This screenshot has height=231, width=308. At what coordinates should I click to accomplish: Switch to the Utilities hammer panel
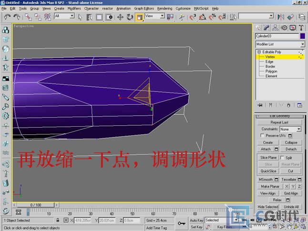301,28
